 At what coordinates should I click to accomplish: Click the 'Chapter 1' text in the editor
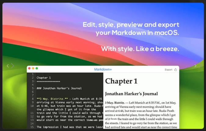click(x=44, y=78)
